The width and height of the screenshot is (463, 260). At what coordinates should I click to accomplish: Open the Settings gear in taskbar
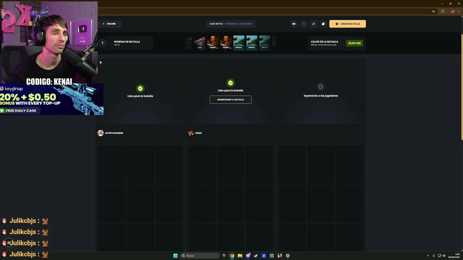pos(288,256)
